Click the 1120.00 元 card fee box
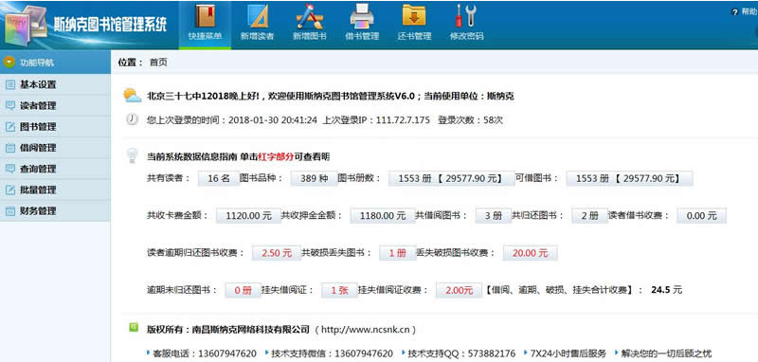Image resolution: width=758 pixels, height=362 pixels. 248,215
